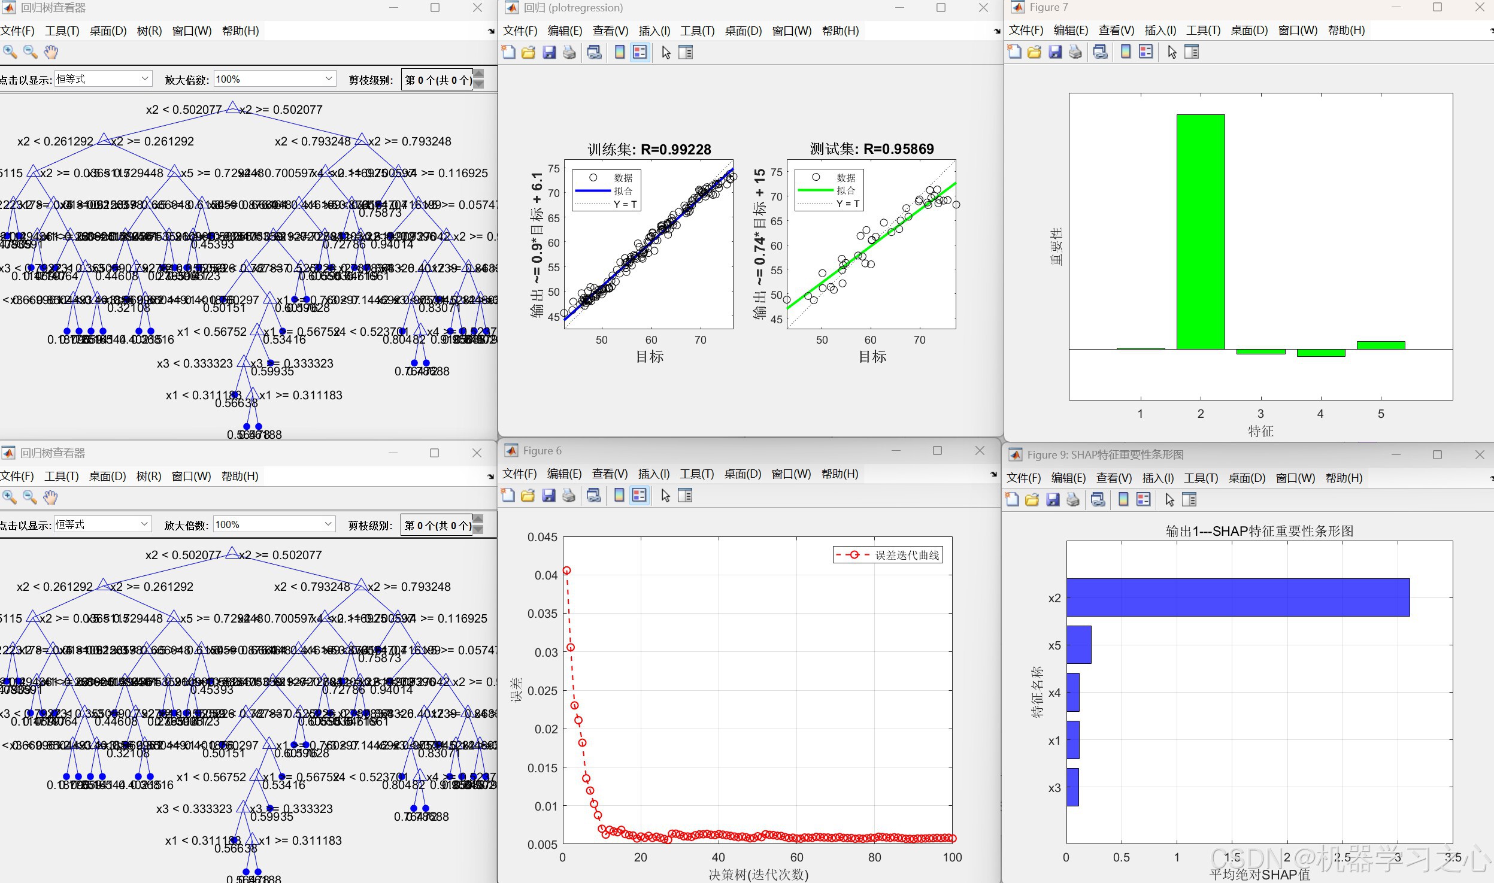1494x883 pixels.
Task: Click open file icon in Figure 6 toolbar
Action: click(x=528, y=496)
